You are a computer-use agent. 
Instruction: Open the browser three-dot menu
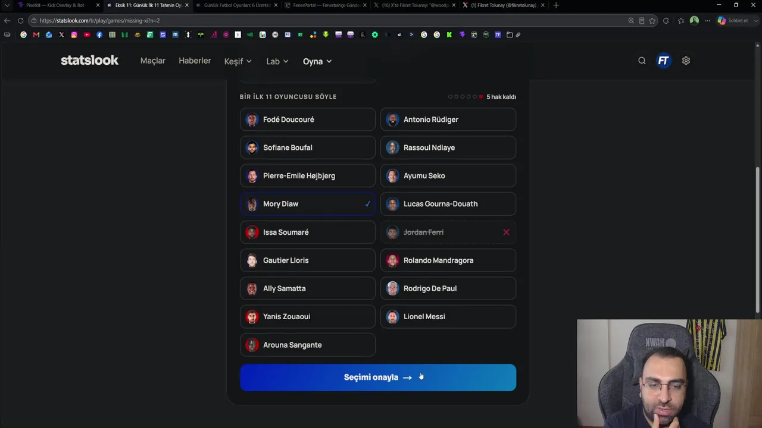708,20
